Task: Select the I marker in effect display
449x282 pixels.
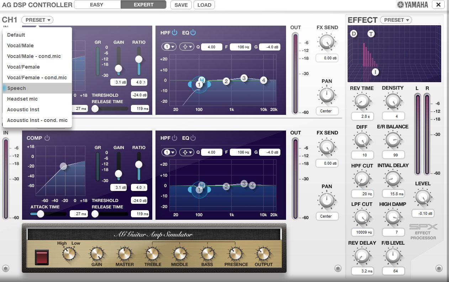Action: 375,72
